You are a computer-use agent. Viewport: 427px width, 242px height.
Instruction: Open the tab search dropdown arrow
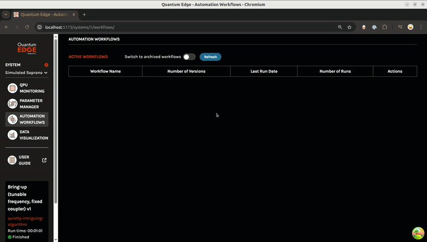click(6, 14)
